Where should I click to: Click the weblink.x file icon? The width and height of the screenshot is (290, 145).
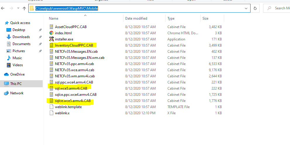pyautogui.click(x=52, y=113)
